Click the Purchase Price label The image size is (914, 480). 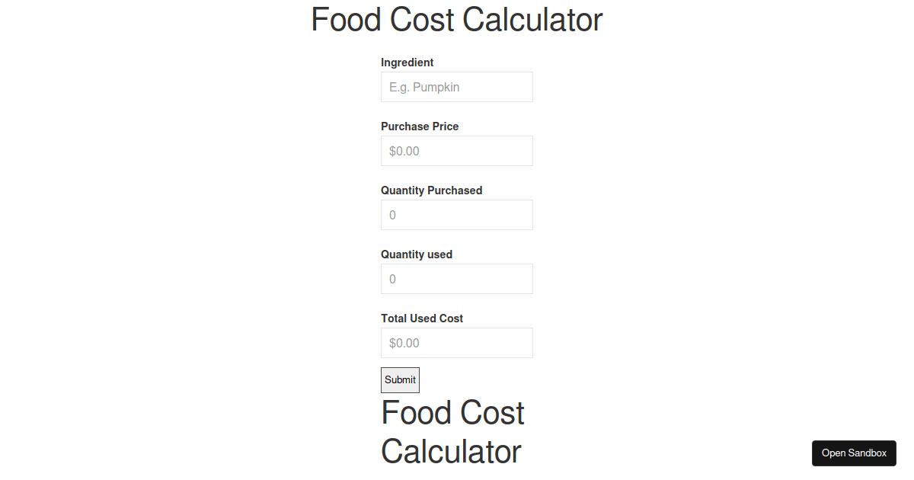click(x=420, y=126)
